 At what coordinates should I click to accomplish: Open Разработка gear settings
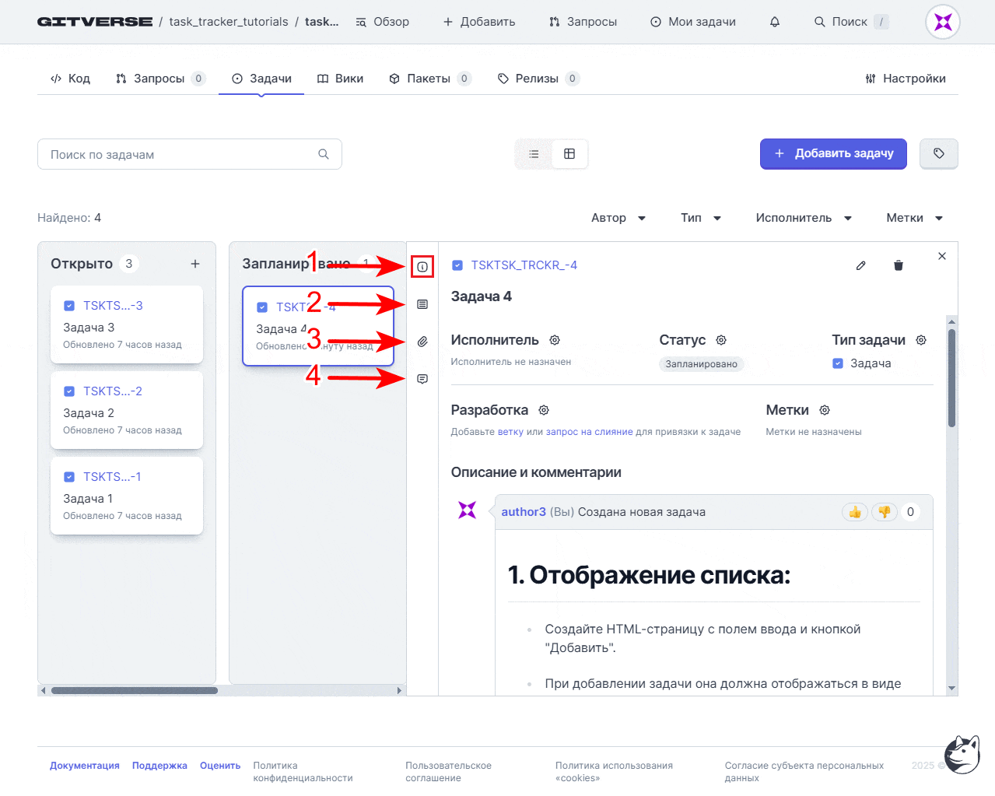(x=544, y=410)
